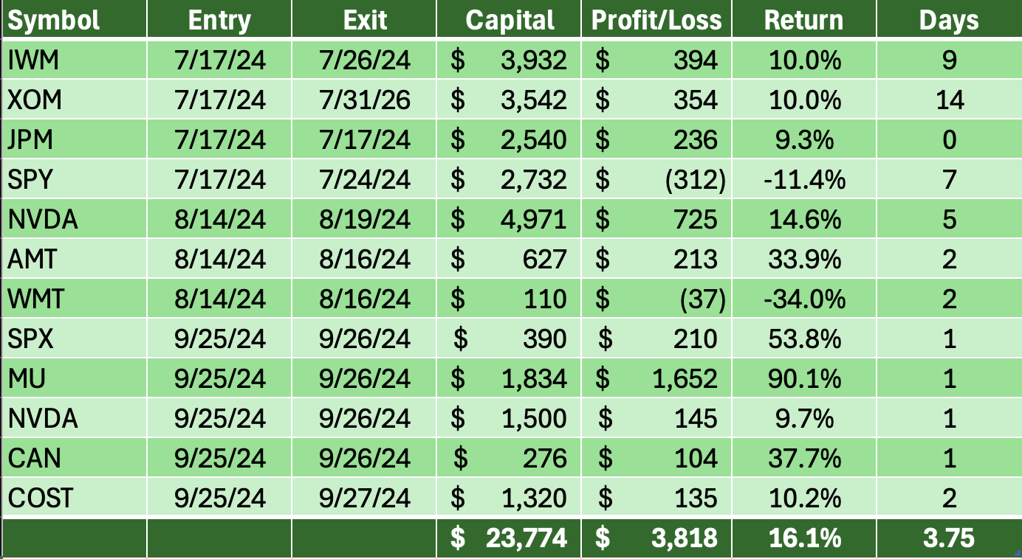
Task: Select the 3.75 average days cell
Action: [x=949, y=538]
